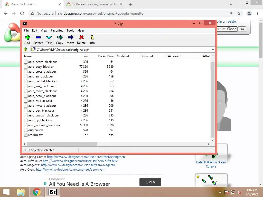Select aero_working_black.ani file
The width and height of the screenshot is (263, 197).
coord(44,125)
